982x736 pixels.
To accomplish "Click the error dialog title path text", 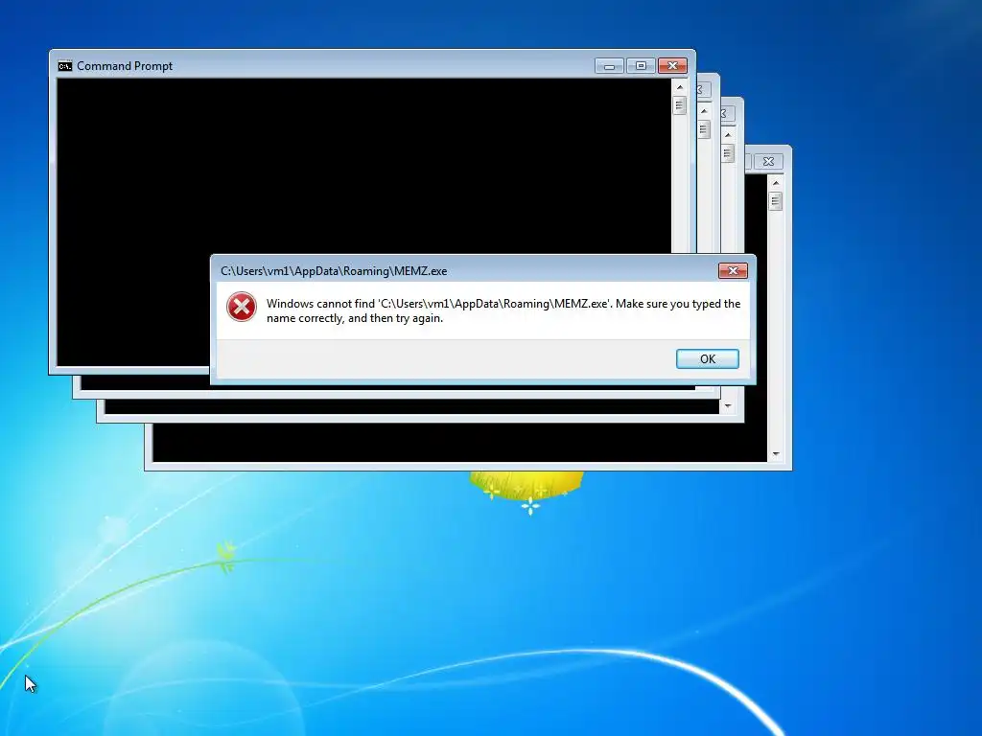I will click(334, 271).
